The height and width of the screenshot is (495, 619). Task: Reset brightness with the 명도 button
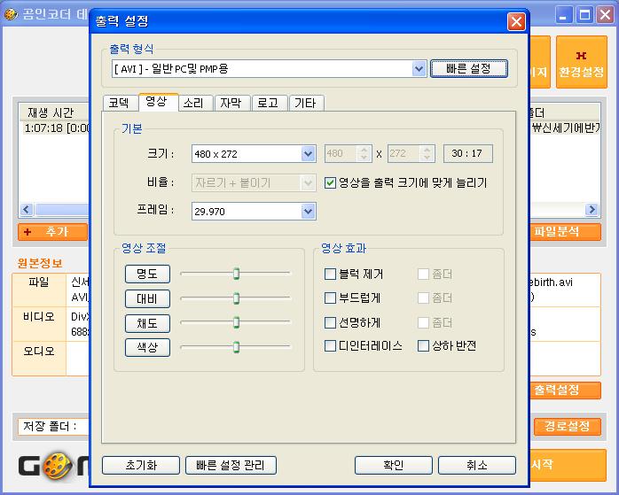[x=147, y=274]
